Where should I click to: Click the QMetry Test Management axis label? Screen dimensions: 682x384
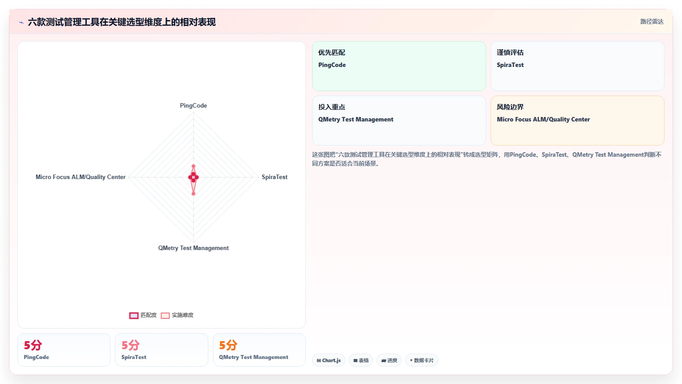(x=193, y=248)
